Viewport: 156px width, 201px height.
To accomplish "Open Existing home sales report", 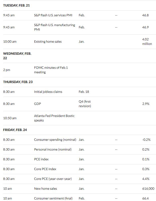I will click(48, 42).
